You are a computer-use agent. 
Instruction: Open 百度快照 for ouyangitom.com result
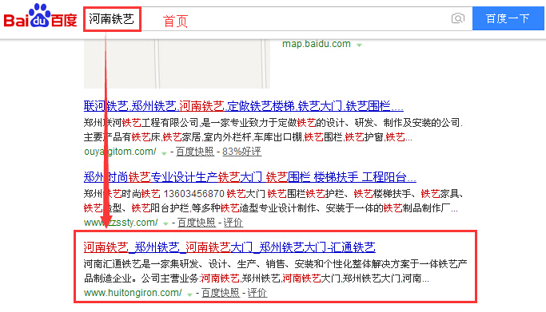point(194,152)
